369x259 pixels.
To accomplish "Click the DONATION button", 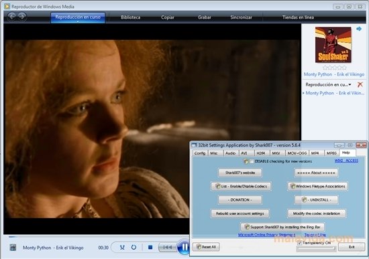I will (240, 200).
